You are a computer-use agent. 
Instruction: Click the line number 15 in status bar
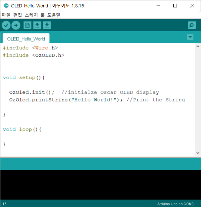[4, 204]
